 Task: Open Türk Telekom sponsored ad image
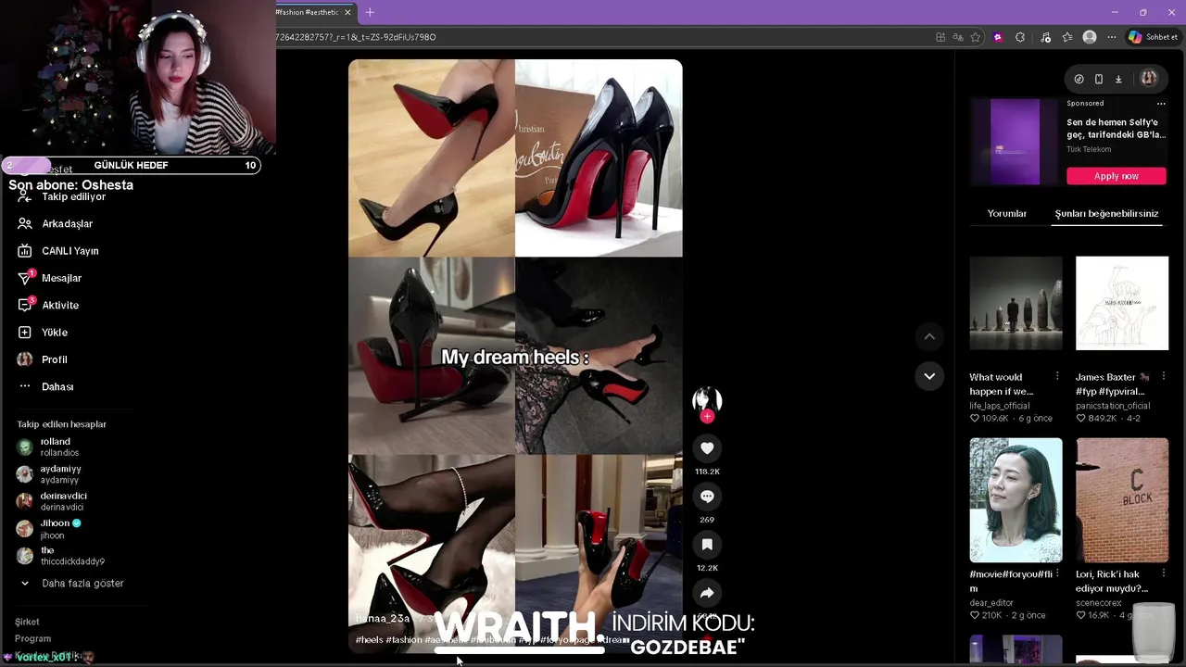[x=1015, y=142]
